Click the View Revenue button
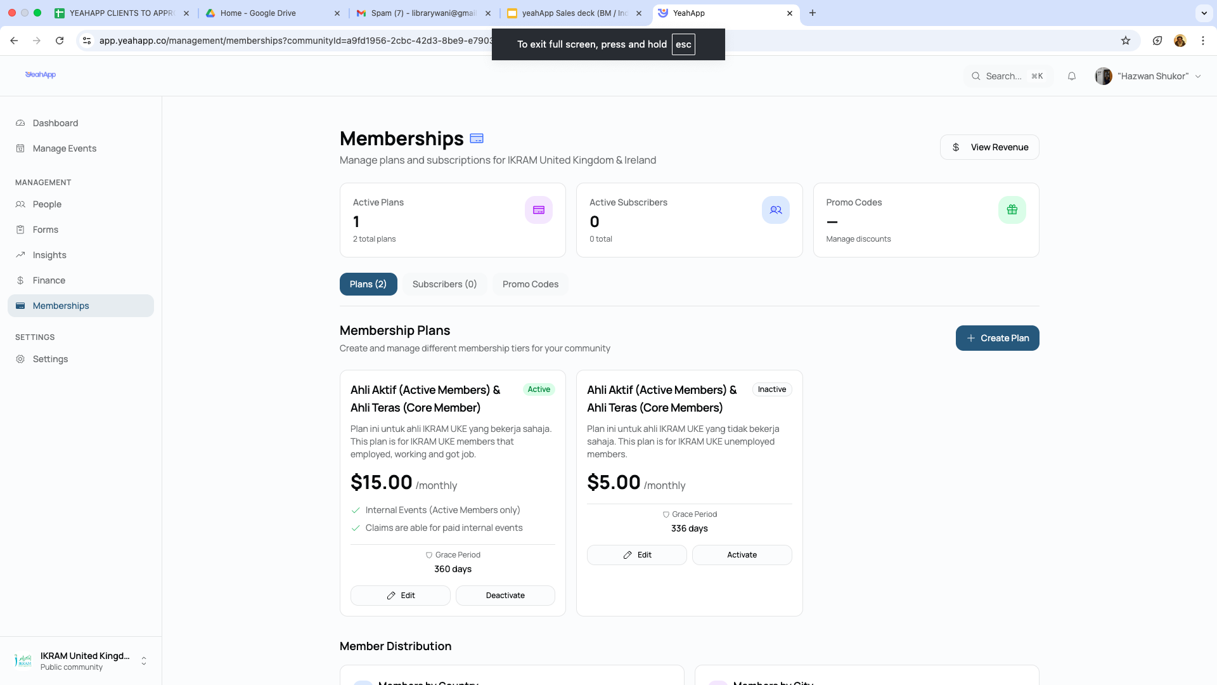 point(989,147)
